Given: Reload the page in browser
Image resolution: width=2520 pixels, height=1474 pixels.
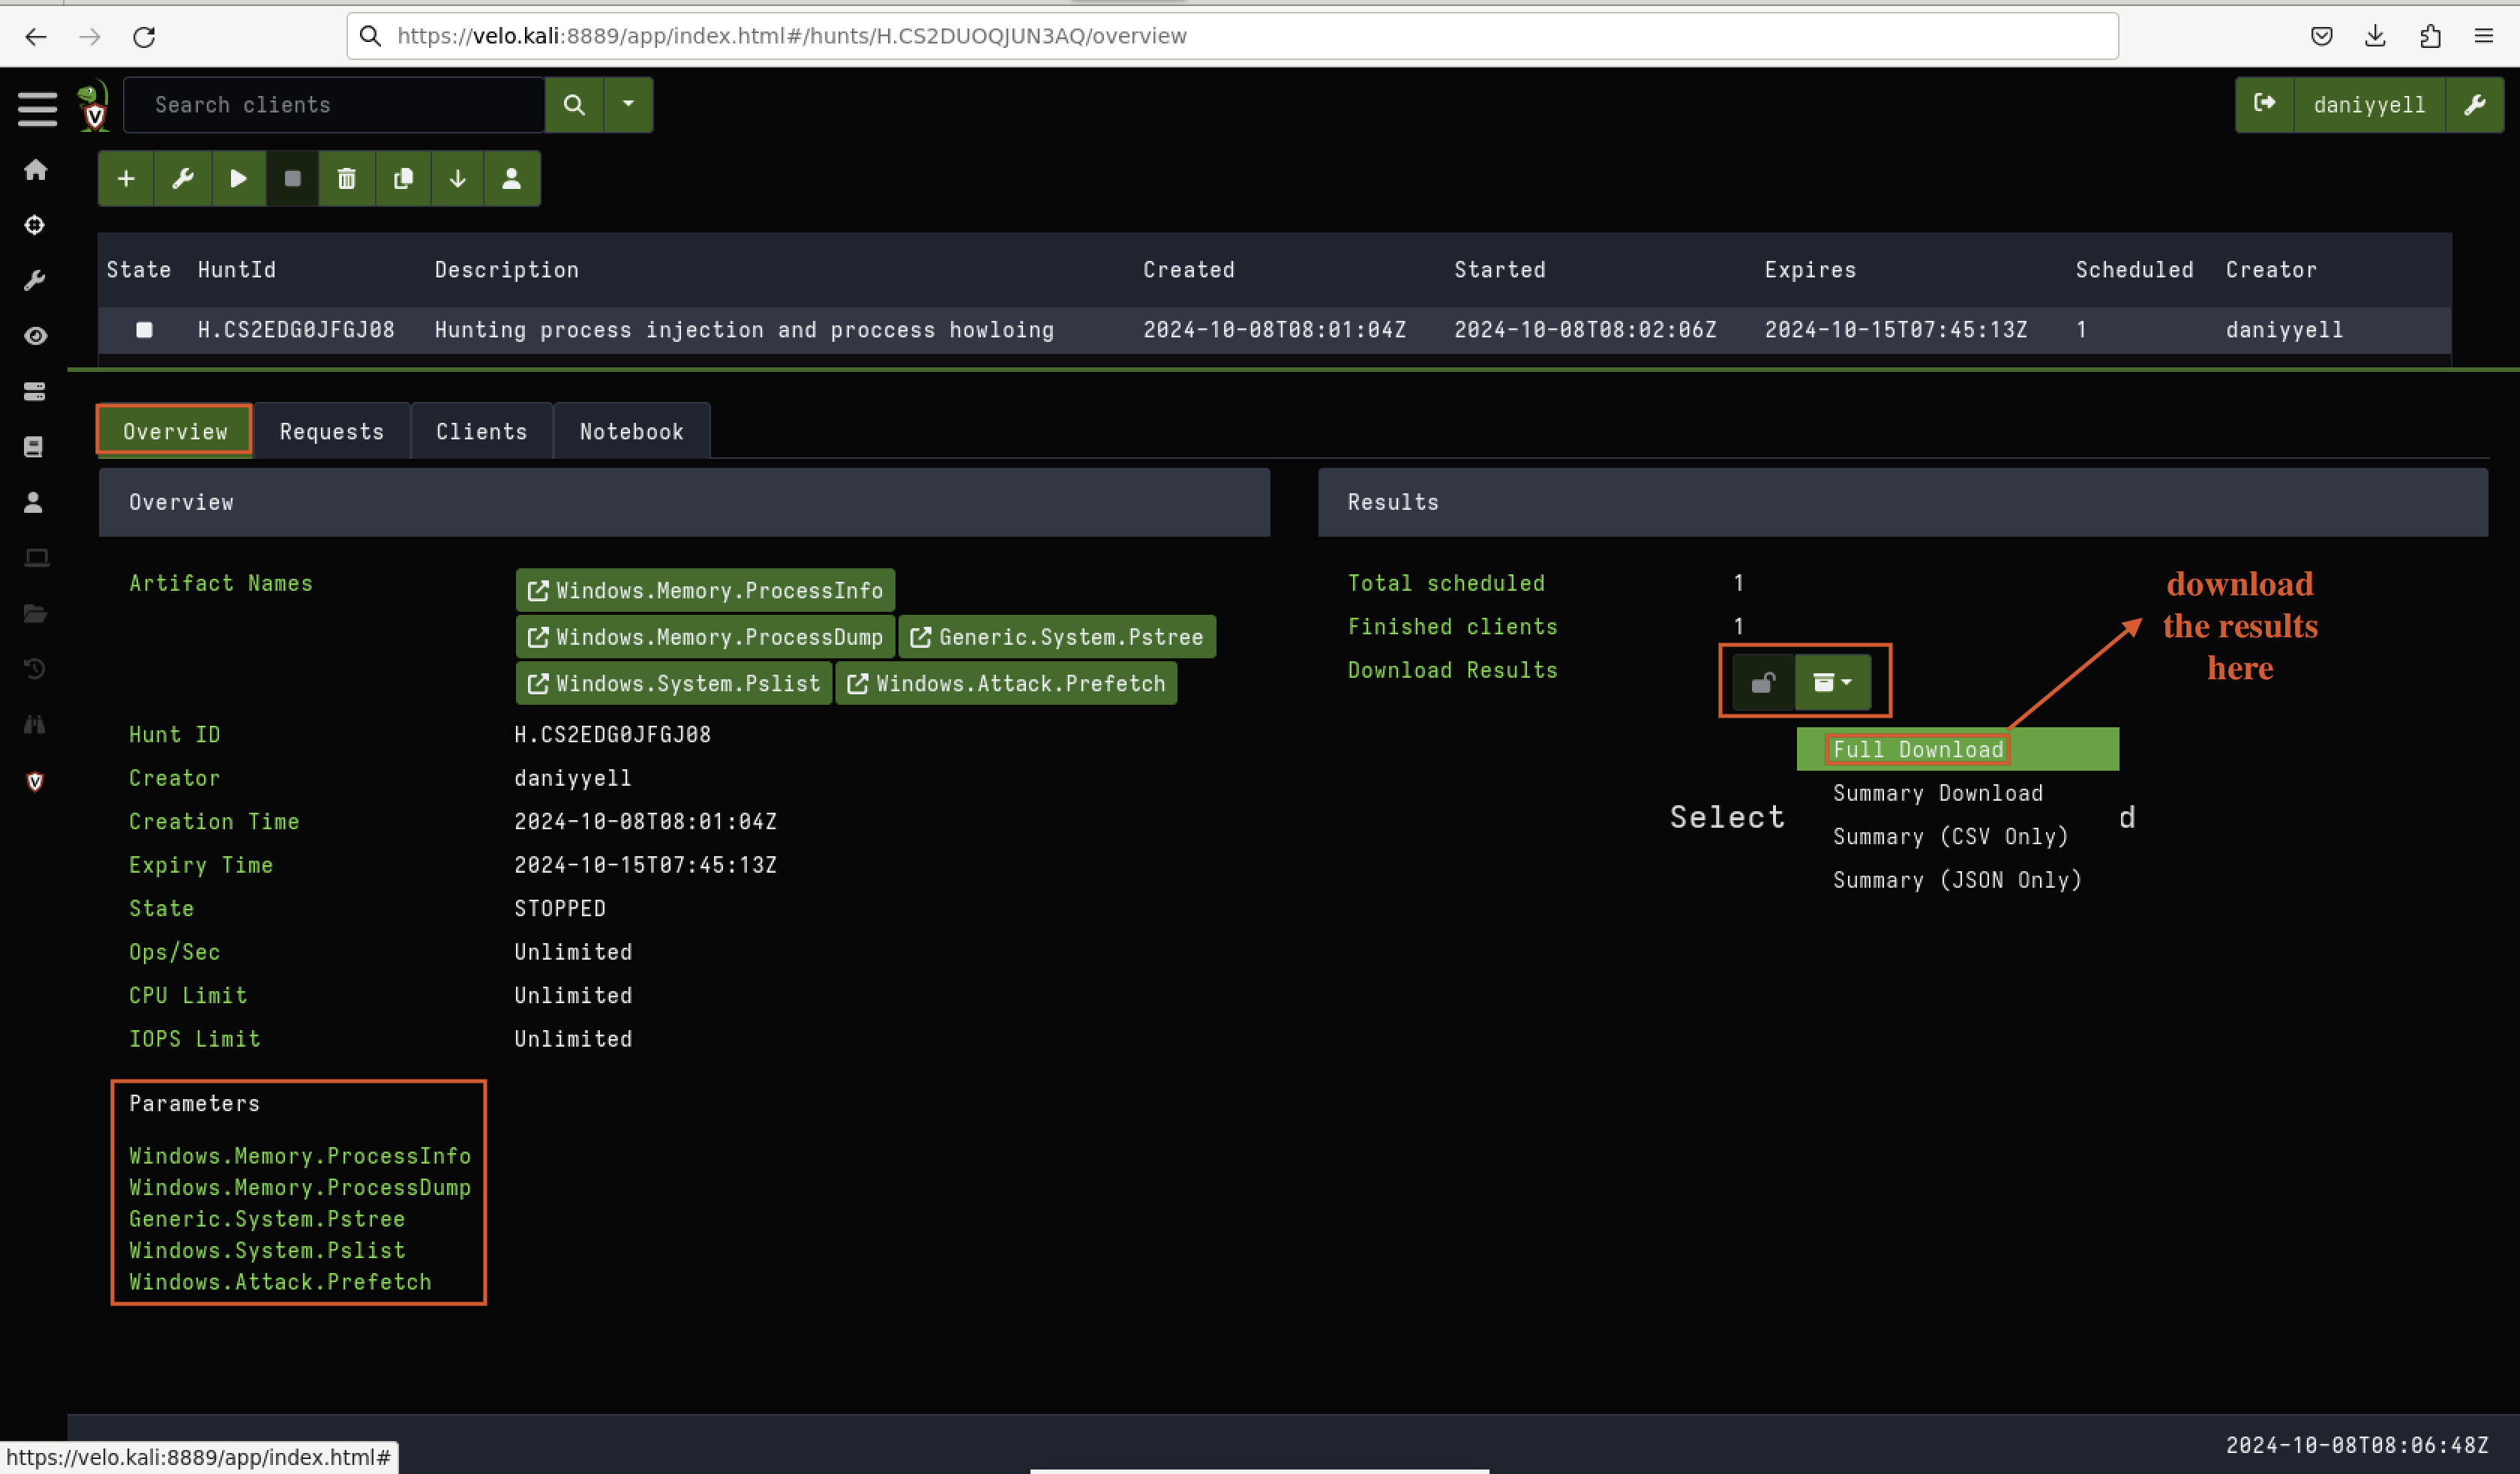Looking at the screenshot, I should pyautogui.click(x=144, y=37).
